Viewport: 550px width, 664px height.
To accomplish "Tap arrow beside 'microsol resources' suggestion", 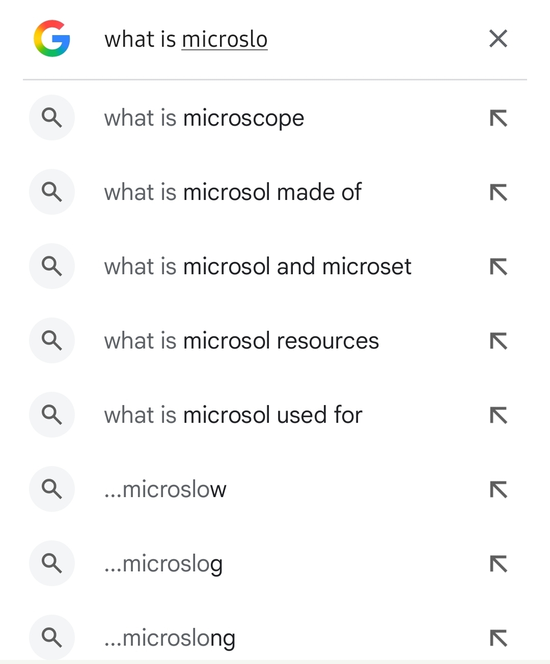I will pyautogui.click(x=498, y=341).
